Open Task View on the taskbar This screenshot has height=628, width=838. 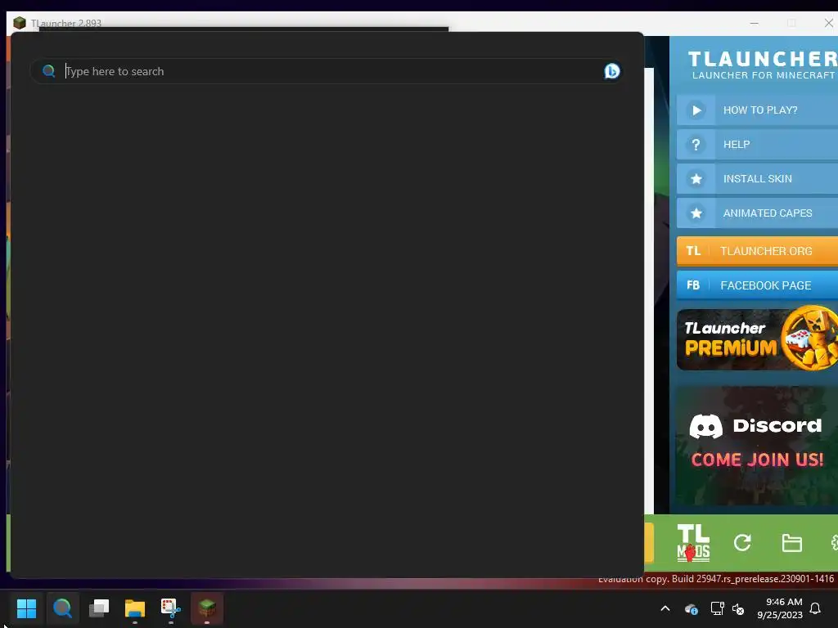[99, 608]
